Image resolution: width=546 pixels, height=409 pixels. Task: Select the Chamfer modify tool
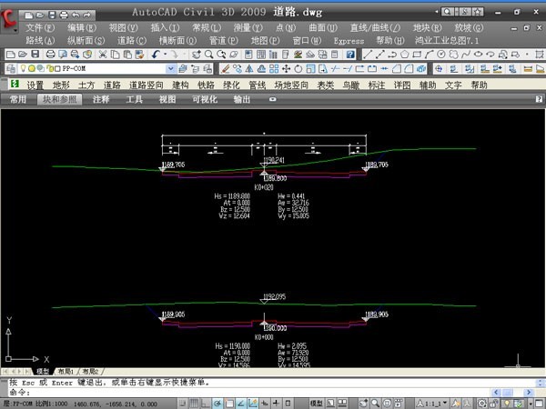tap(397, 68)
